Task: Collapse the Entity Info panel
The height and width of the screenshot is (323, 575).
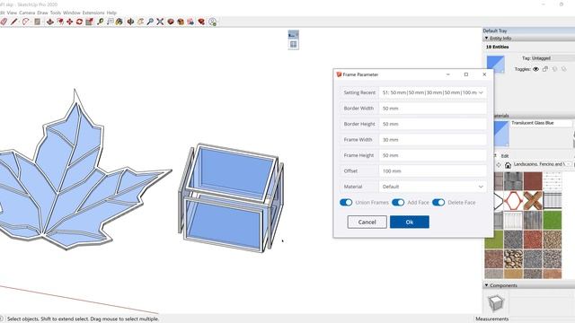Action: tap(487, 38)
